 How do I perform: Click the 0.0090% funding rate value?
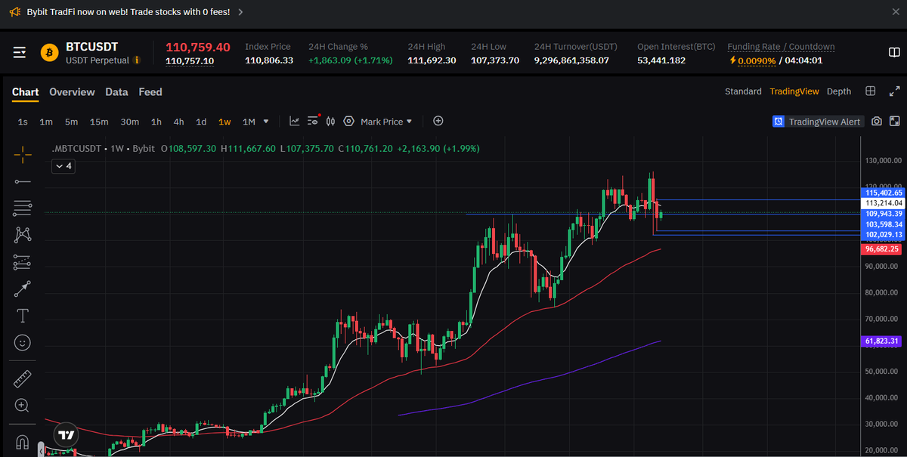[756, 60]
